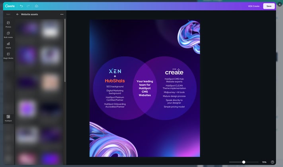Select the XEN logo on canvas
The height and width of the screenshot is (167, 283).
115,71
